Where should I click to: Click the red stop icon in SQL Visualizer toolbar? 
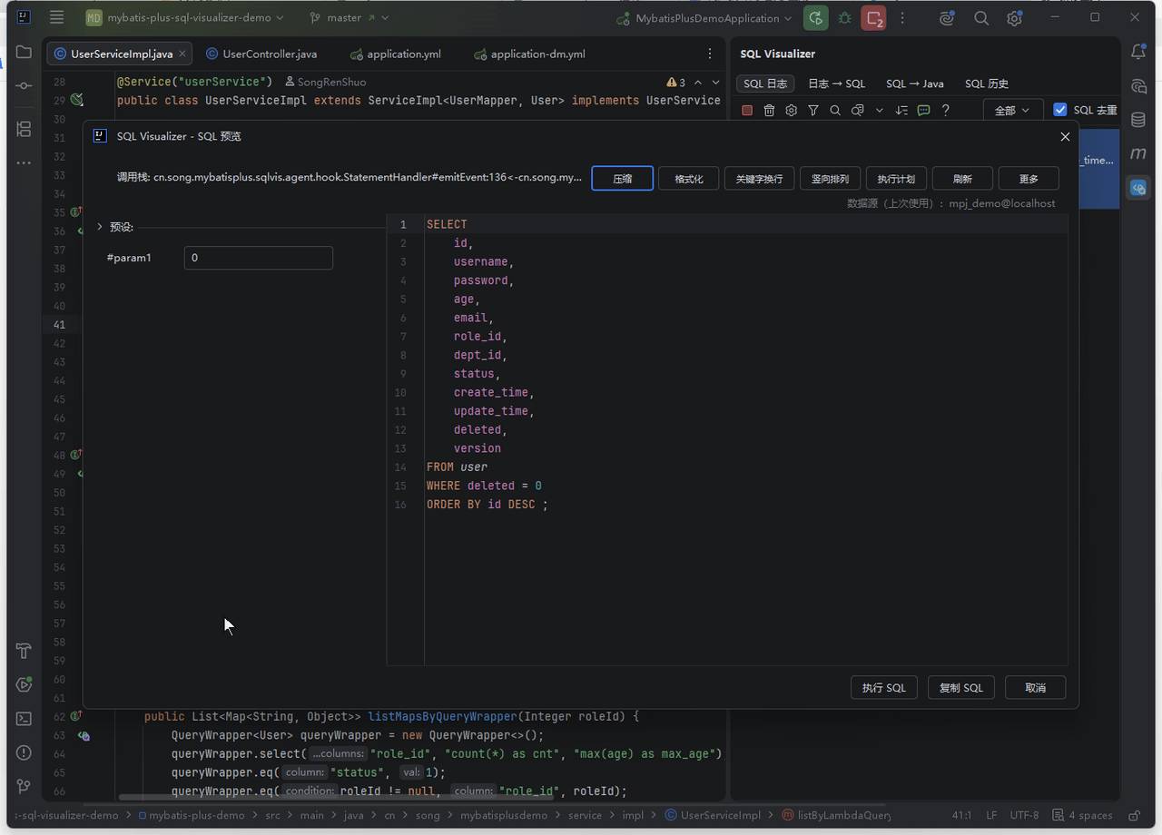747,111
